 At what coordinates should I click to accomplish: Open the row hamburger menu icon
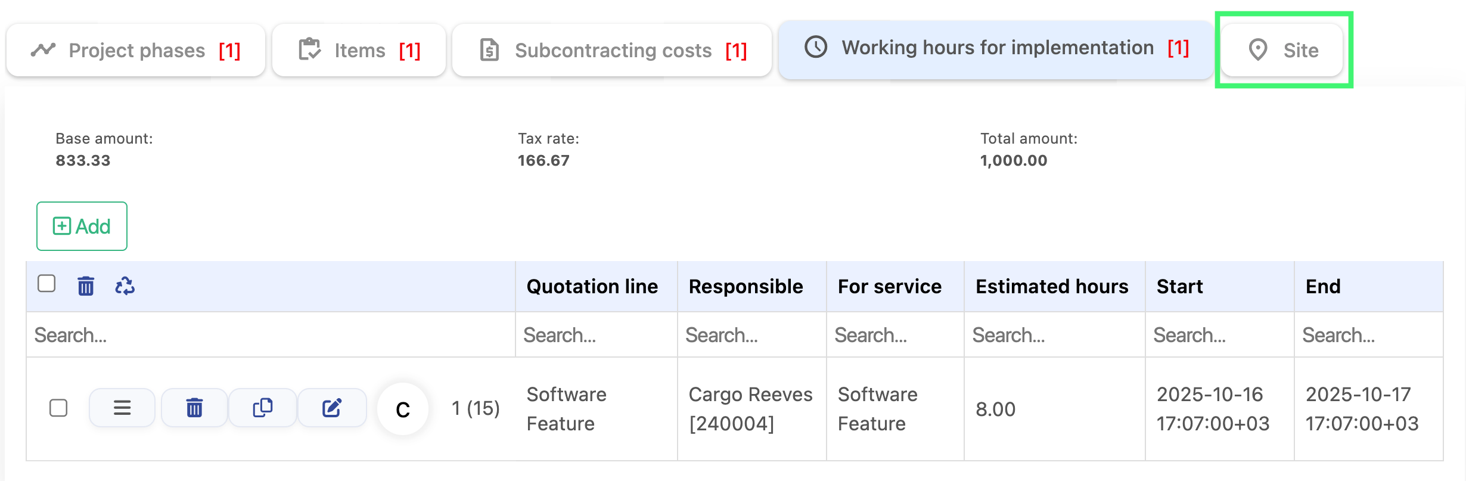pyautogui.click(x=122, y=408)
